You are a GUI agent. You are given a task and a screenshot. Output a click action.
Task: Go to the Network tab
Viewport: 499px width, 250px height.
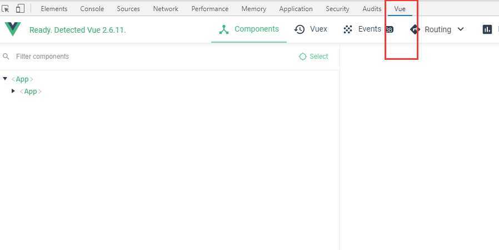point(166,9)
